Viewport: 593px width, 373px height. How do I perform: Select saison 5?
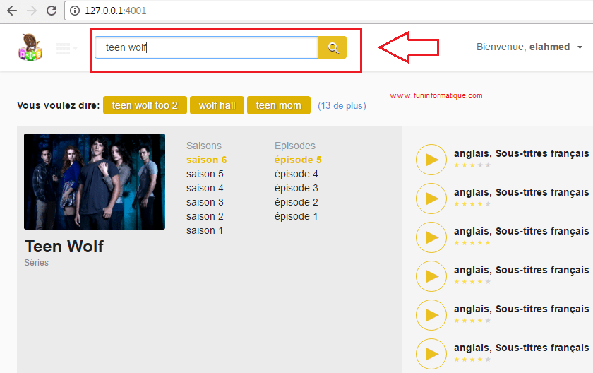(x=205, y=174)
